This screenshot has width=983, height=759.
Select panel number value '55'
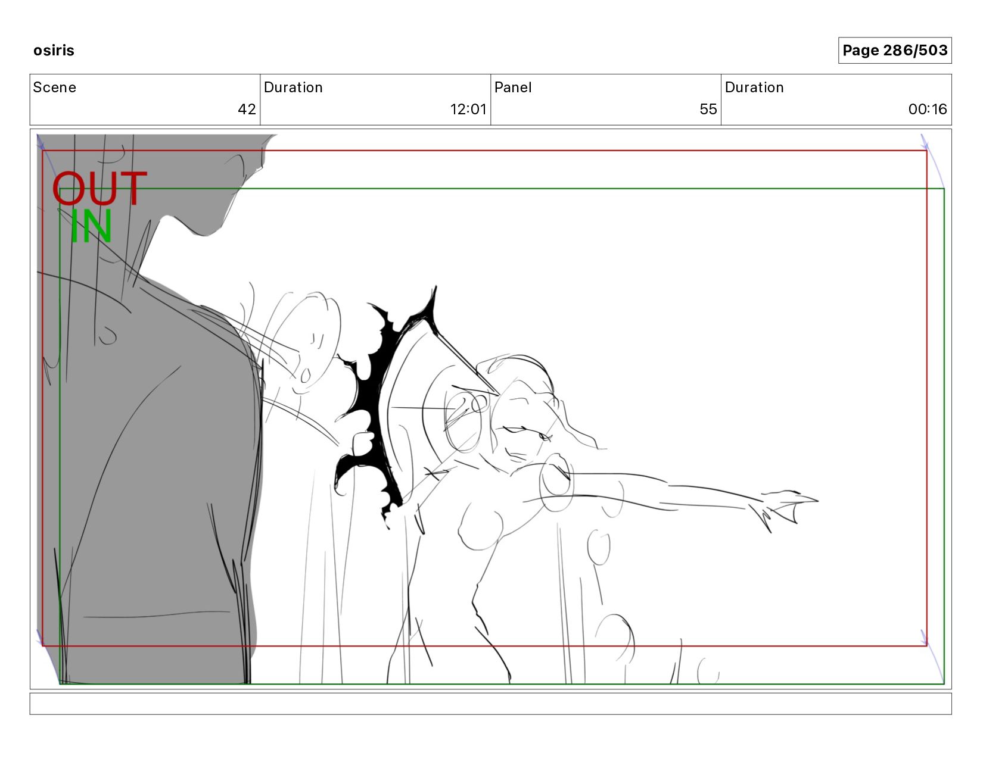[x=708, y=109]
